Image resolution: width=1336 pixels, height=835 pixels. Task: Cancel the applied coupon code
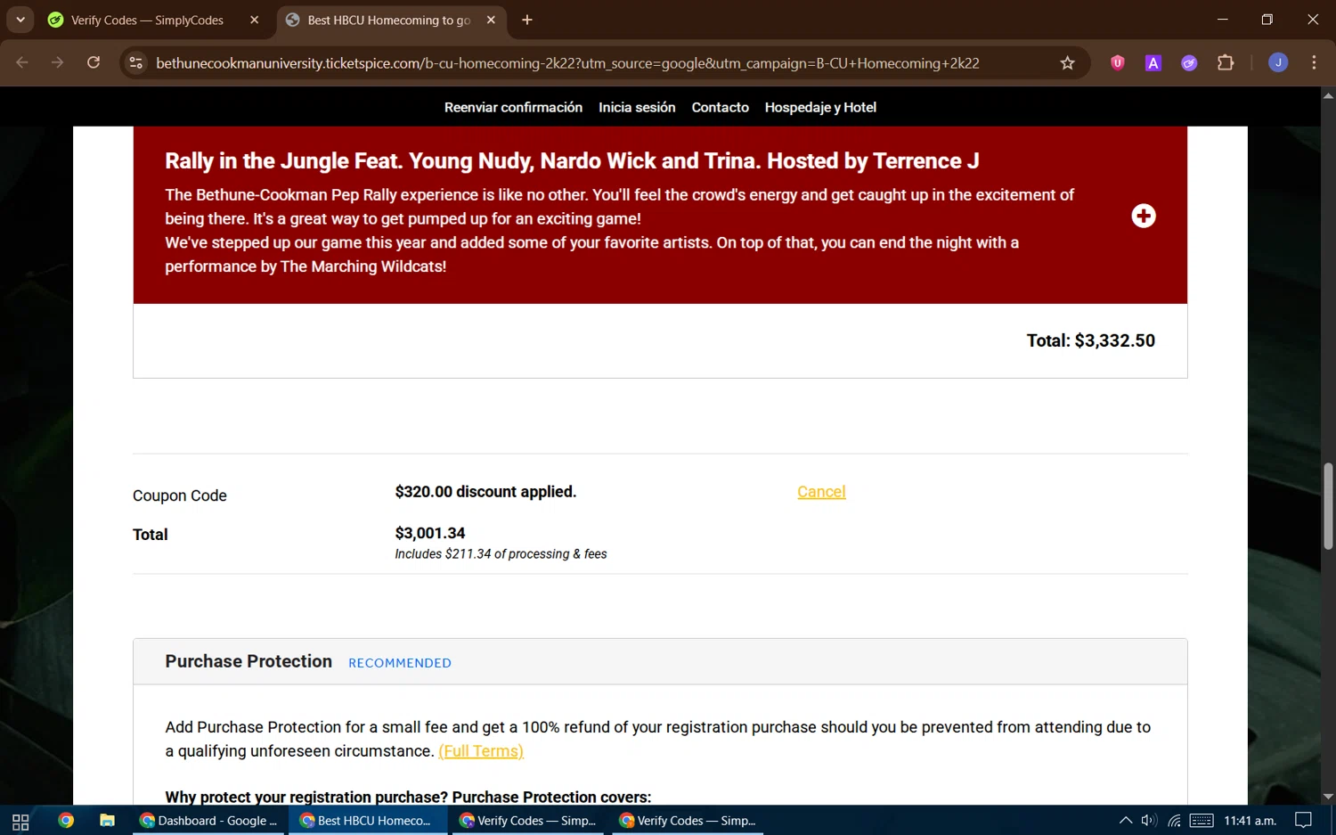(x=821, y=492)
